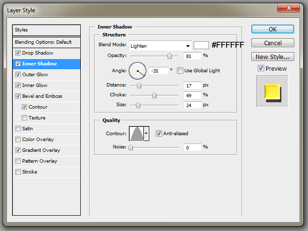The height and width of the screenshot is (231, 308).
Task: Open the New Style dialog
Action: click(273, 57)
